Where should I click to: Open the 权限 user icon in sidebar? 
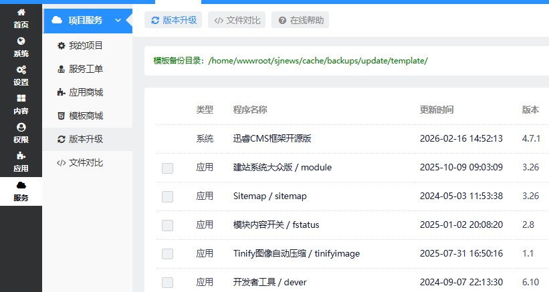click(x=21, y=127)
